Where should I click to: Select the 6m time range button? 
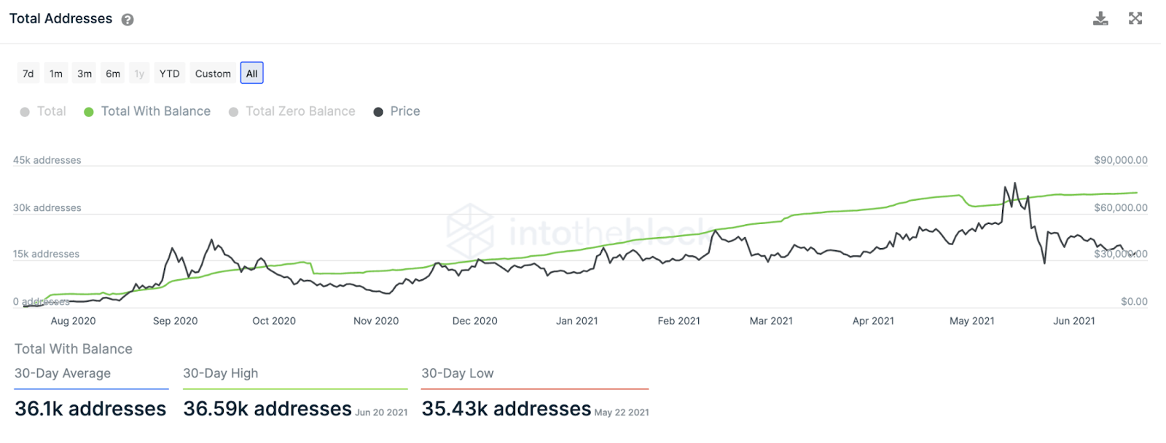pos(113,73)
